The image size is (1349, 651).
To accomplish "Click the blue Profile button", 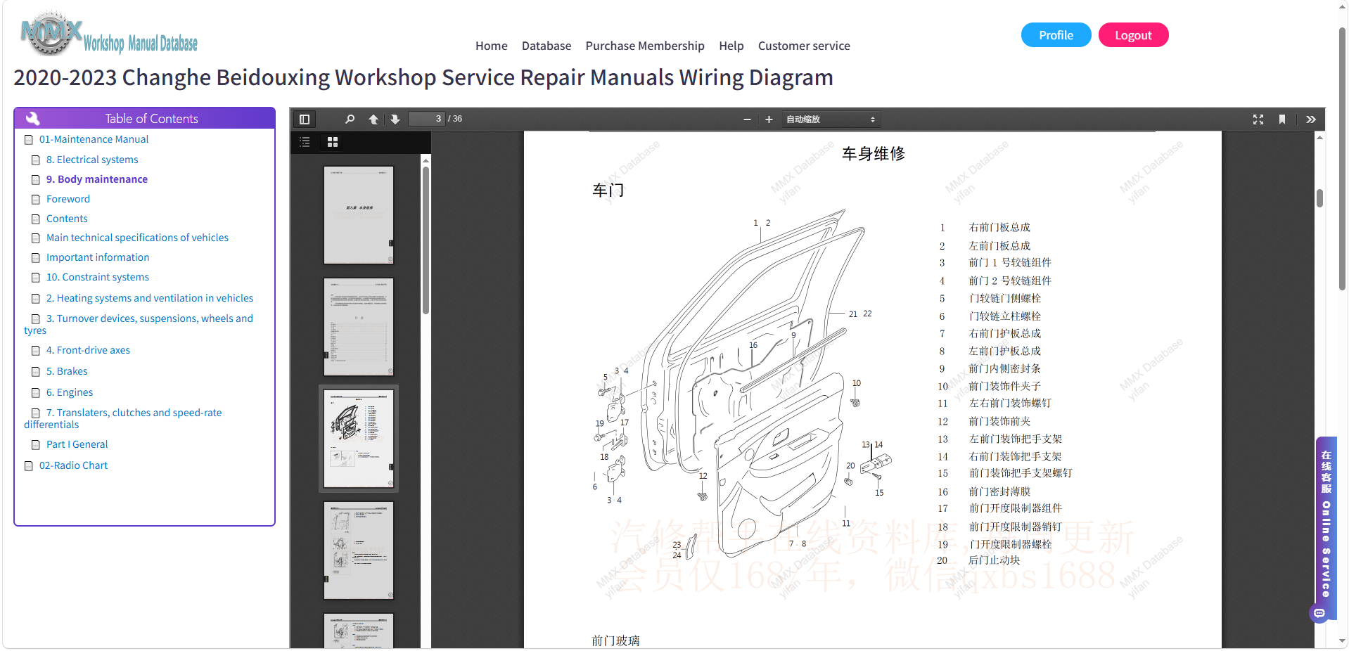I will pyautogui.click(x=1056, y=35).
